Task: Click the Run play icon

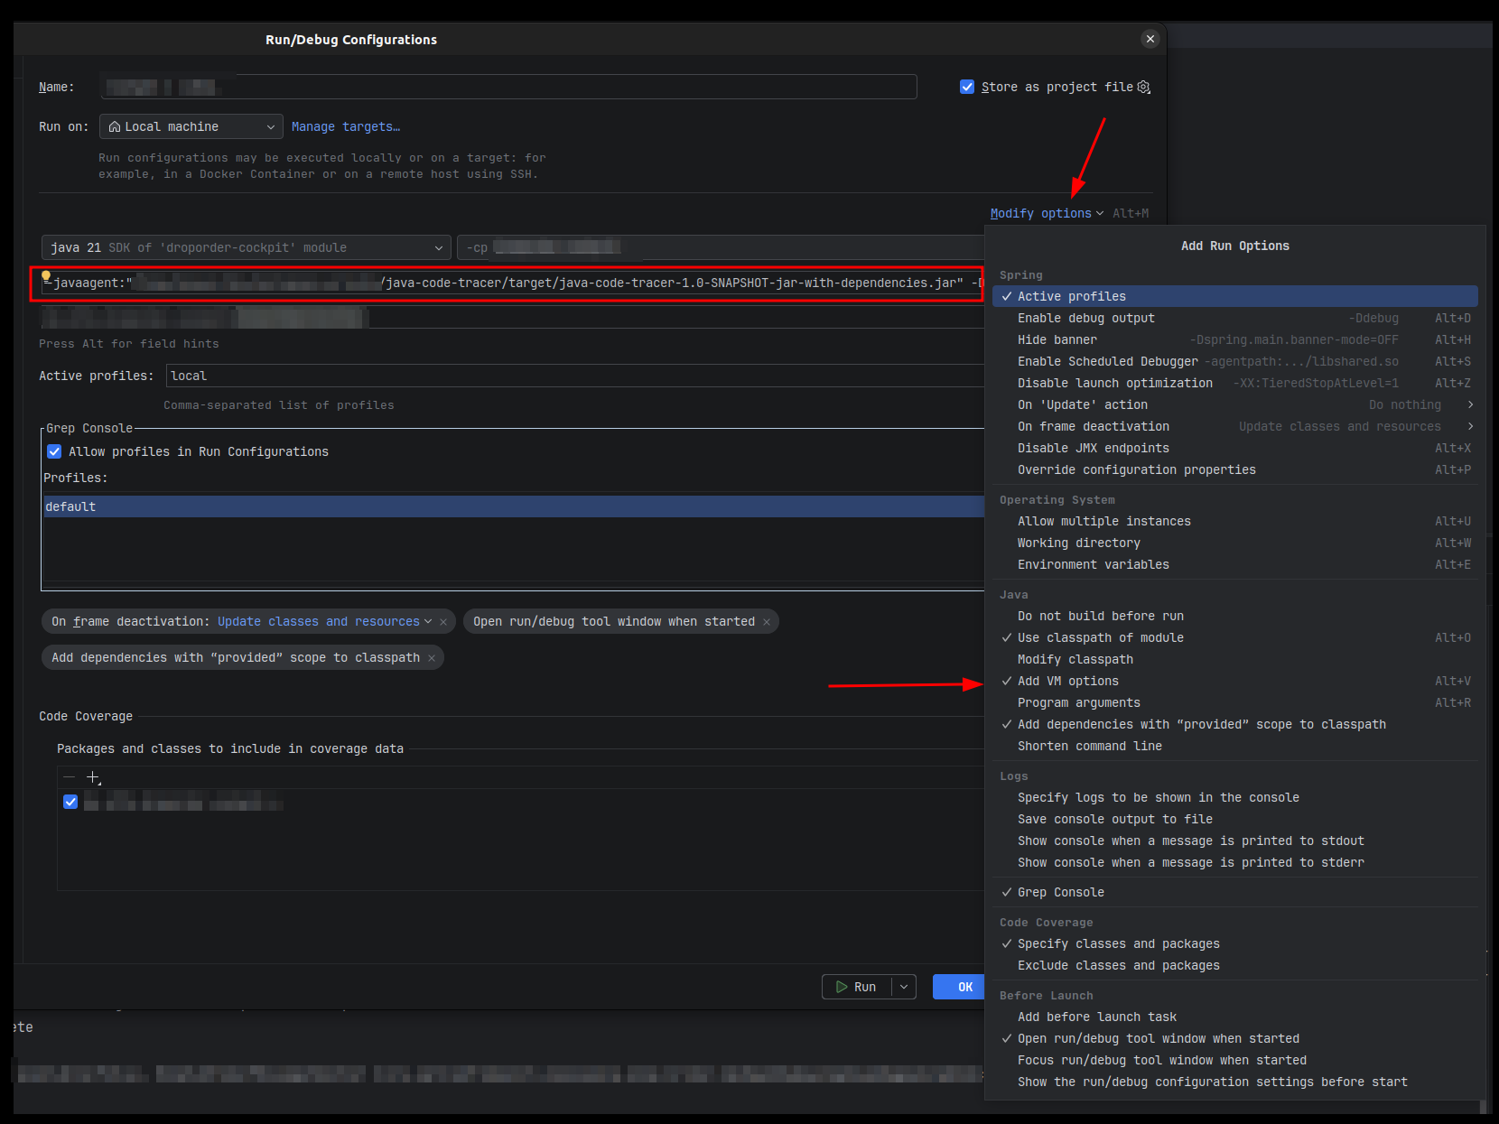Action: tap(842, 987)
